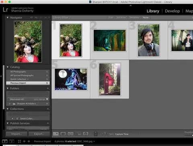Collapse the Catalog panel
The height and width of the screenshot is (146, 193).
click(x=8, y=67)
